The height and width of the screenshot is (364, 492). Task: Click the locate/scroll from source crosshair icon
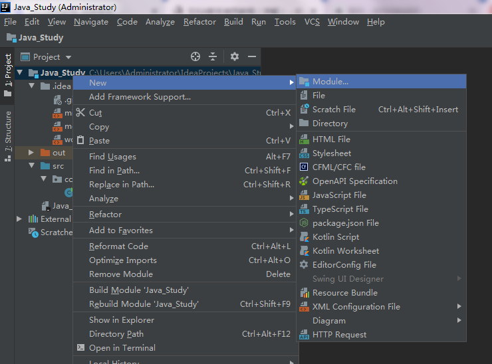click(195, 56)
